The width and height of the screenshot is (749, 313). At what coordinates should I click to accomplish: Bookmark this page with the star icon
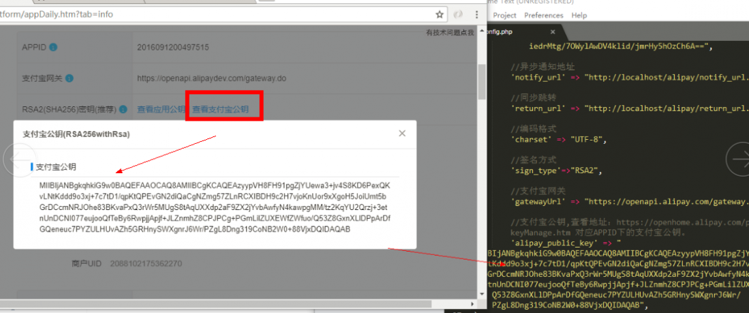440,15
